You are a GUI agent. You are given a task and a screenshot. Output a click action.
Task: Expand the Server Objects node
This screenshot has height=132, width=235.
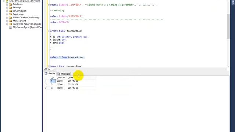tap(7, 11)
